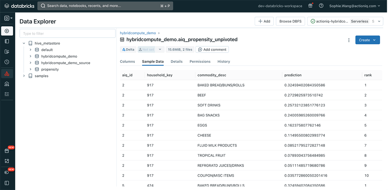Click the three-dot kebab menu beside Create
Screen dimensions: 388x190
click(x=349, y=40)
